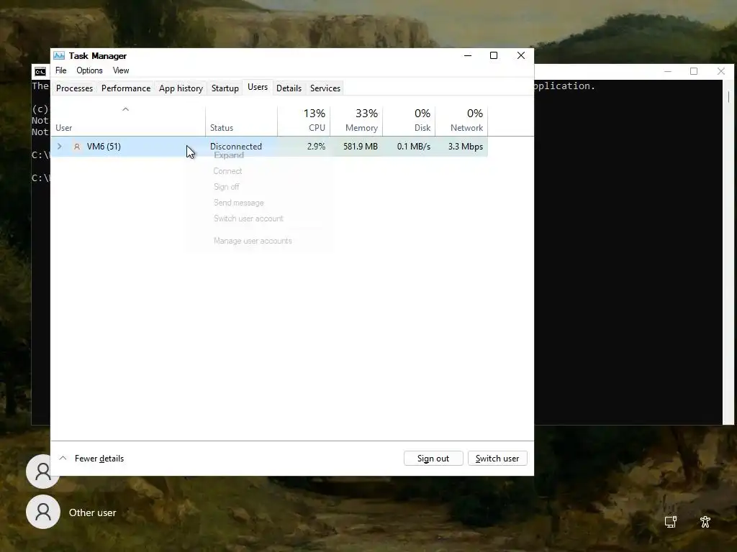The image size is (737, 552).
Task: Switch to the Details tab
Action: [x=289, y=88]
